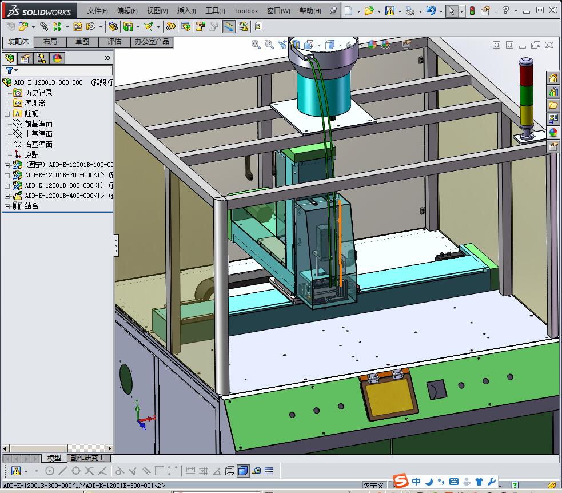Expand the feature manager panel with double-chevron
This screenshot has height=493, width=562.
[x=107, y=58]
